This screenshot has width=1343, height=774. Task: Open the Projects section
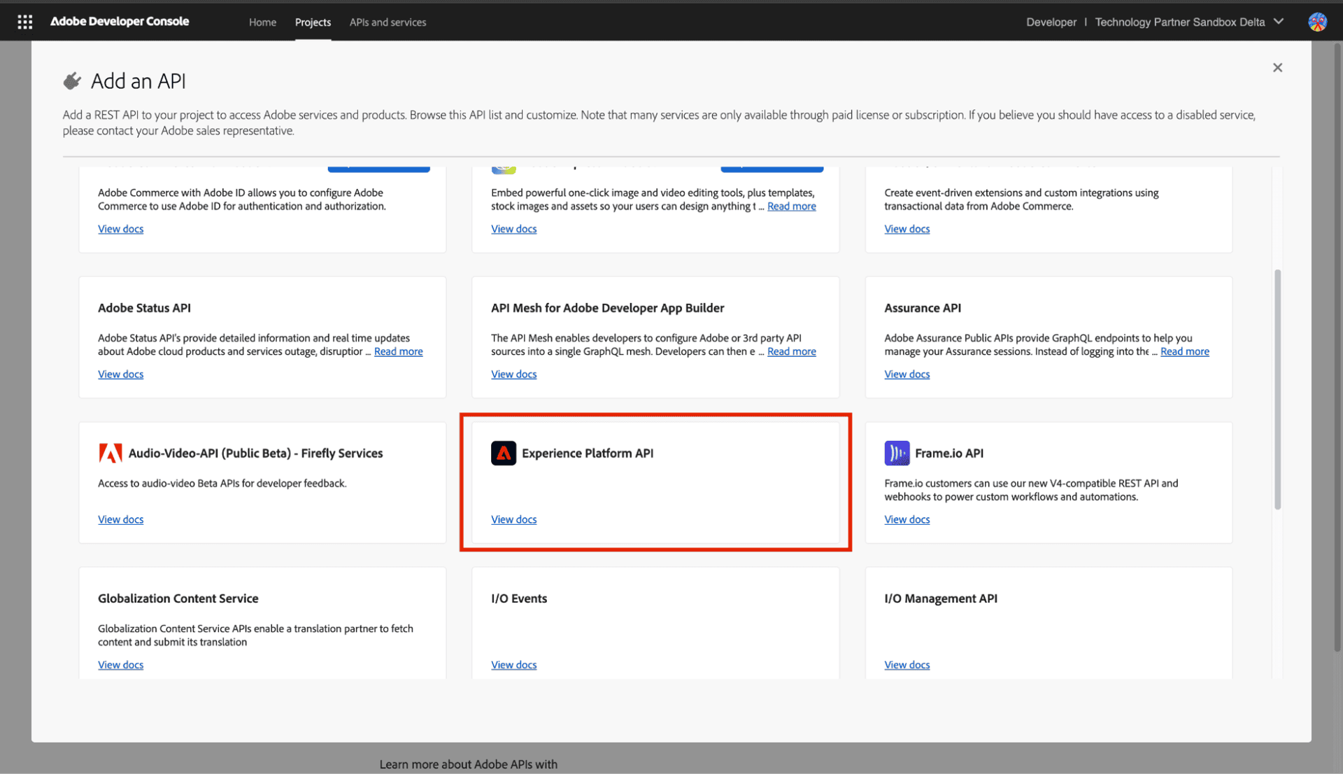click(313, 22)
